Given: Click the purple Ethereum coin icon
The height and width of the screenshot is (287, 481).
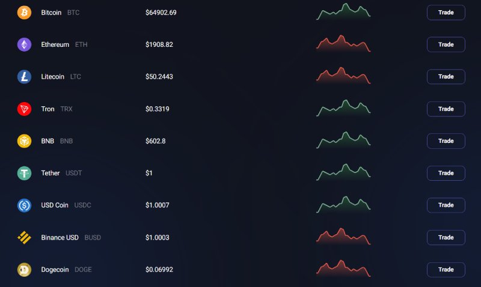Looking at the screenshot, I should click(24, 44).
